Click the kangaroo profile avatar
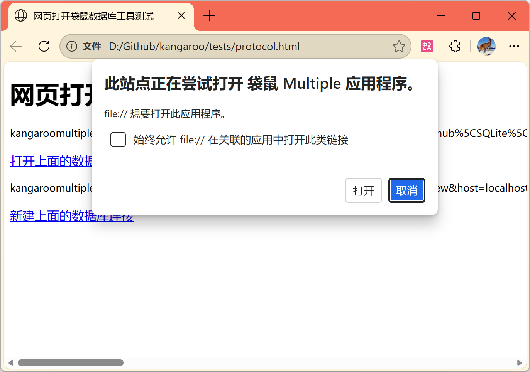 click(x=486, y=46)
